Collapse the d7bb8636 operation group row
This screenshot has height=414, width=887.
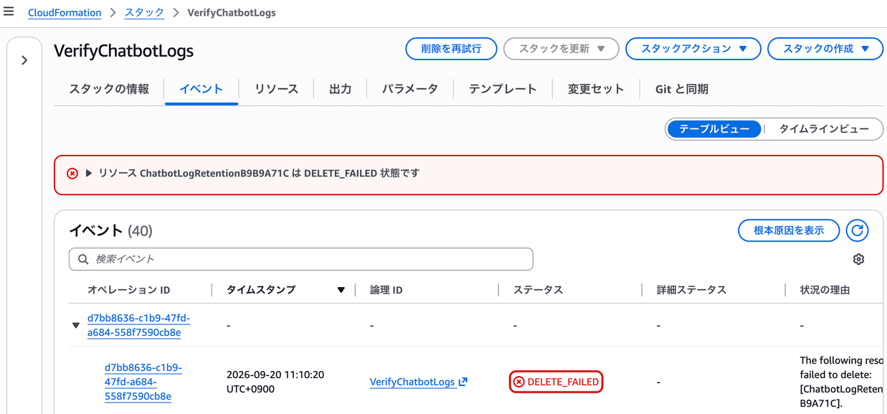click(x=76, y=326)
